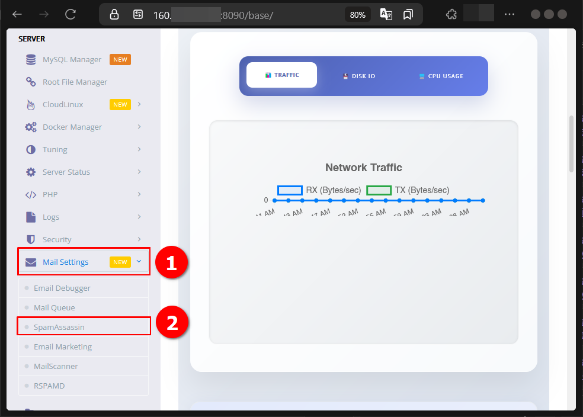Click the CloudLinux flame icon
Image resolution: width=583 pixels, height=417 pixels.
pyautogui.click(x=31, y=105)
